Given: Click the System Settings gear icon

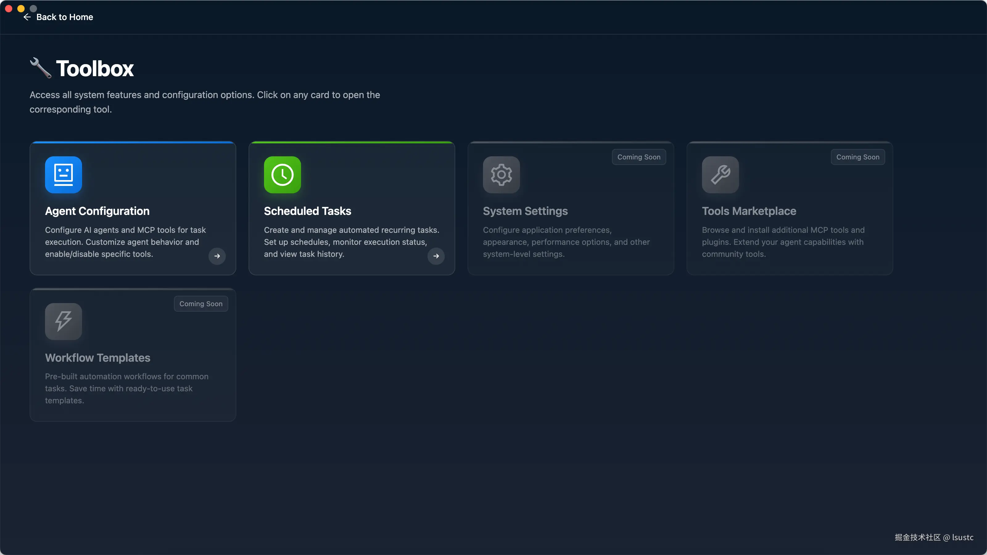Looking at the screenshot, I should (501, 175).
